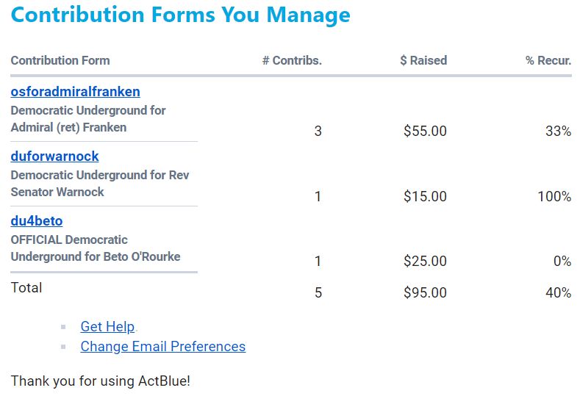Click the $ Raised column header
Image resolution: width=580 pixels, height=396 pixels.
(423, 60)
